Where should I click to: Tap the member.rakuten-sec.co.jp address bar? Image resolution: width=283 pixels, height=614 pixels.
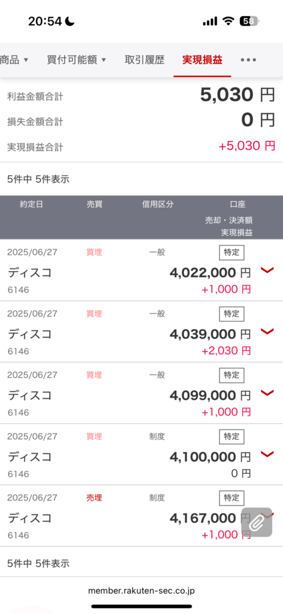click(141, 590)
